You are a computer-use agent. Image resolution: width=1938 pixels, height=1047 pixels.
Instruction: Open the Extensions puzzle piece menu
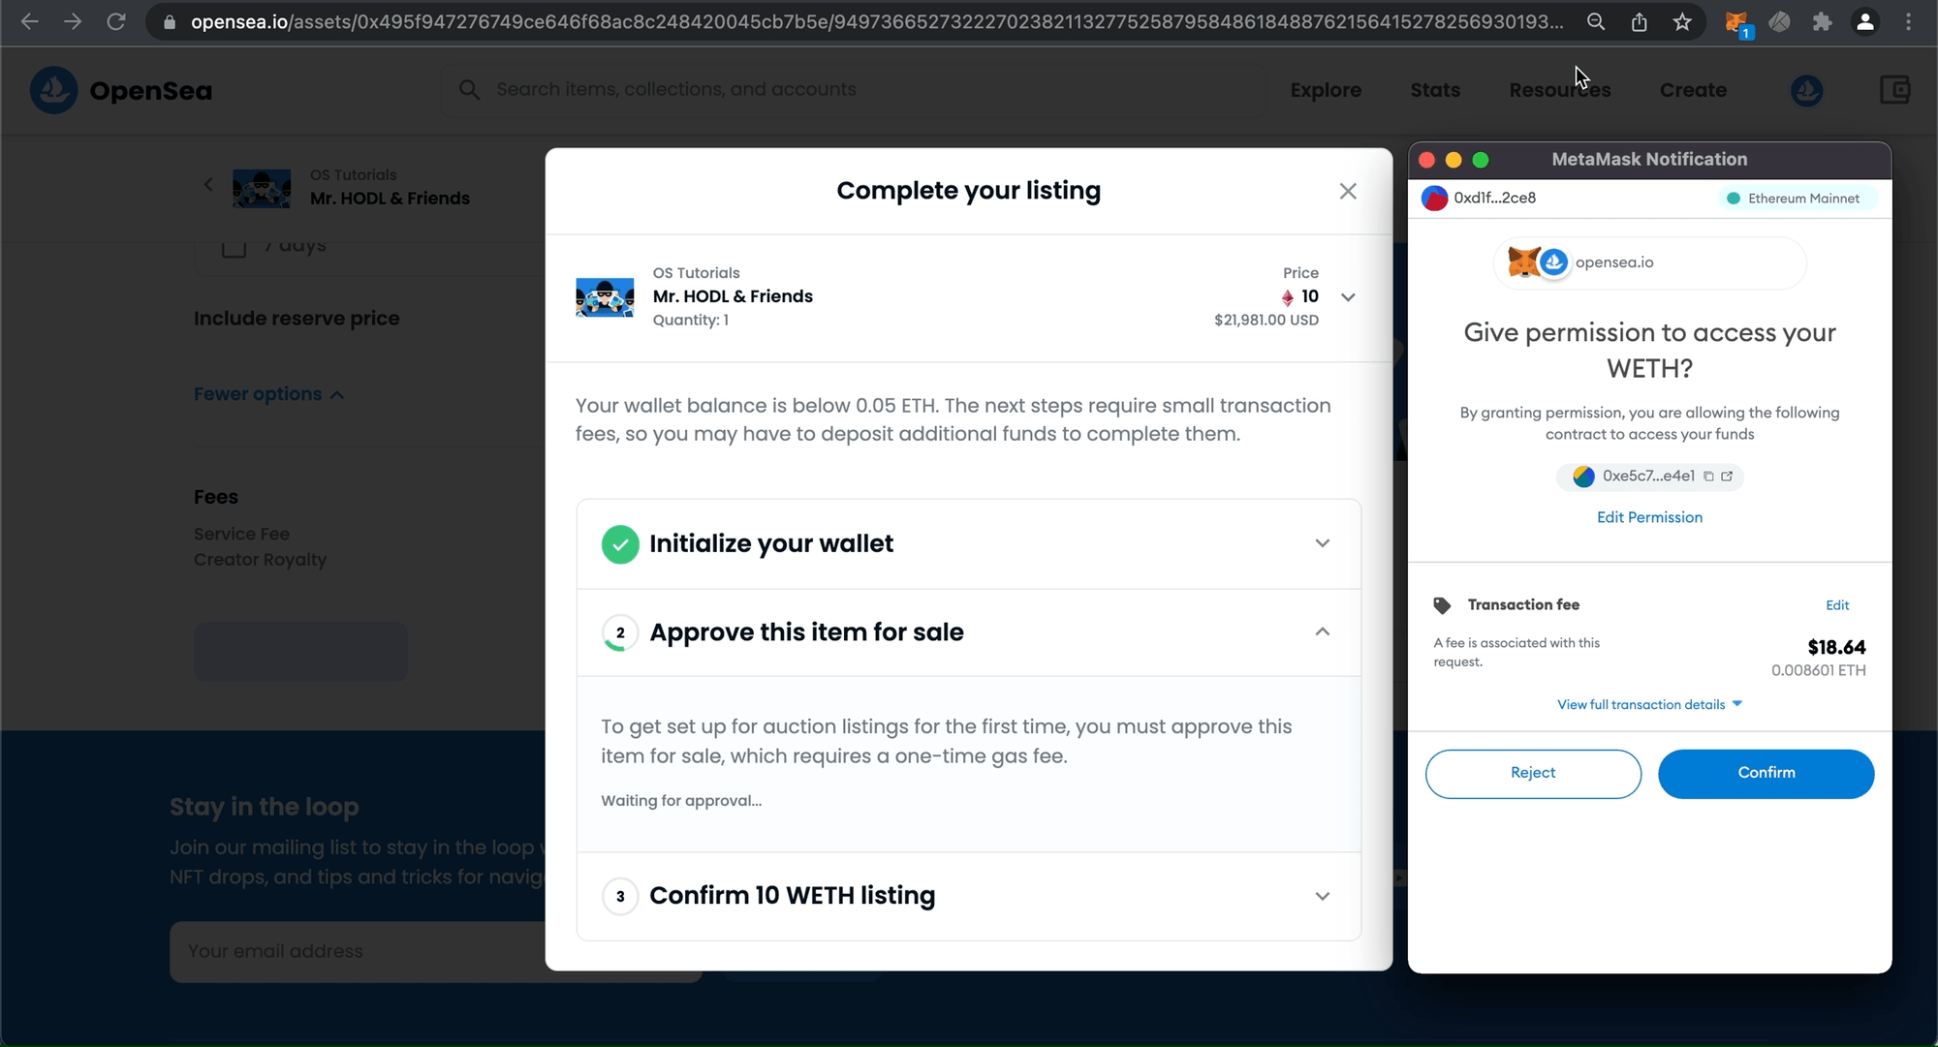pyautogui.click(x=1822, y=21)
